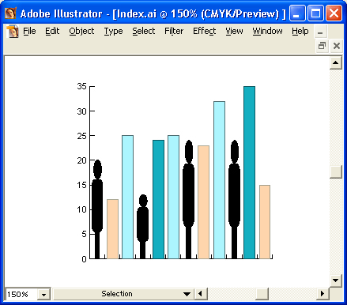Expand the Selection status popup arrow

(x=187, y=294)
